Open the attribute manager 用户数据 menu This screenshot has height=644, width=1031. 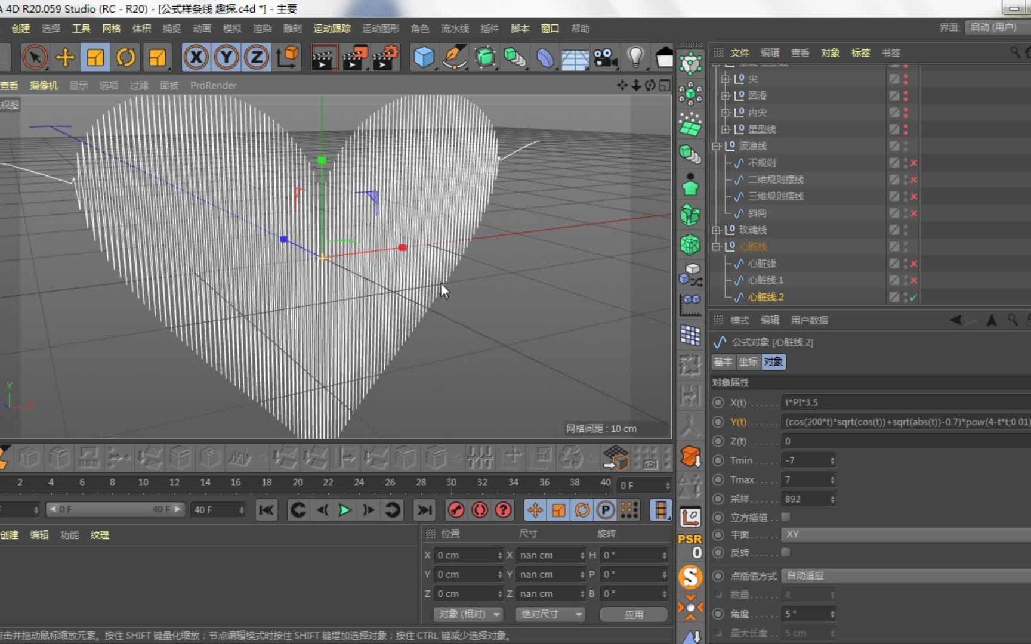809,320
